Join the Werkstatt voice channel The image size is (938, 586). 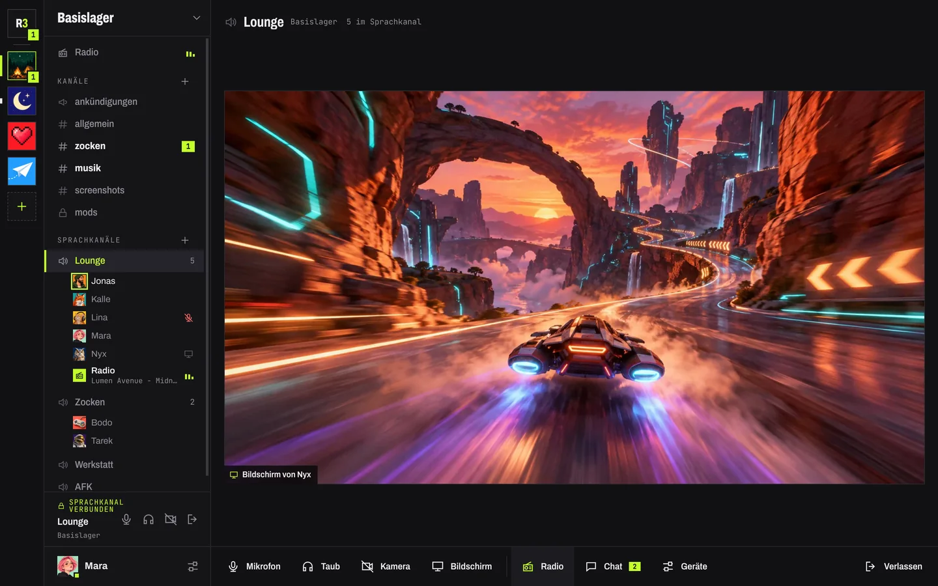[124, 465]
